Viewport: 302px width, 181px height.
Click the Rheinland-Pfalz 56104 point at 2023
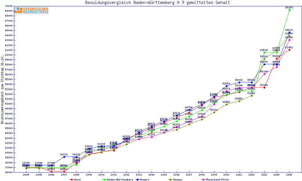(264, 74)
